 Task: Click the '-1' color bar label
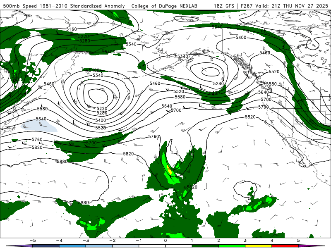click(139, 241)
